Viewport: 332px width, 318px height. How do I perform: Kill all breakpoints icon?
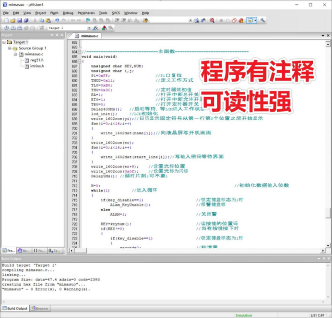(x=241, y=20)
